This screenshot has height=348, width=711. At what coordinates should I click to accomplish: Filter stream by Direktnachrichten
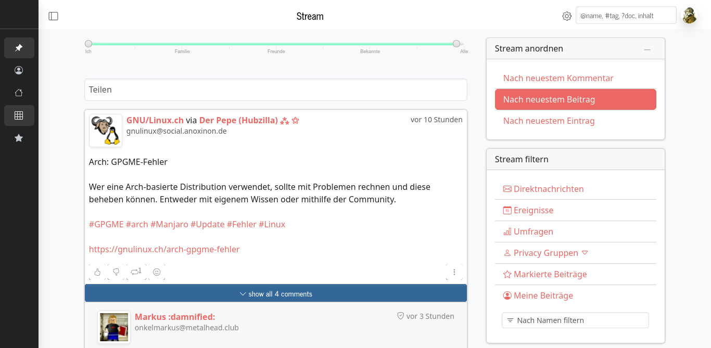coord(549,189)
